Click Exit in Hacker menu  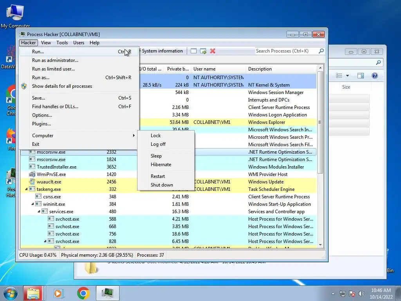pyautogui.click(x=79, y=144)
